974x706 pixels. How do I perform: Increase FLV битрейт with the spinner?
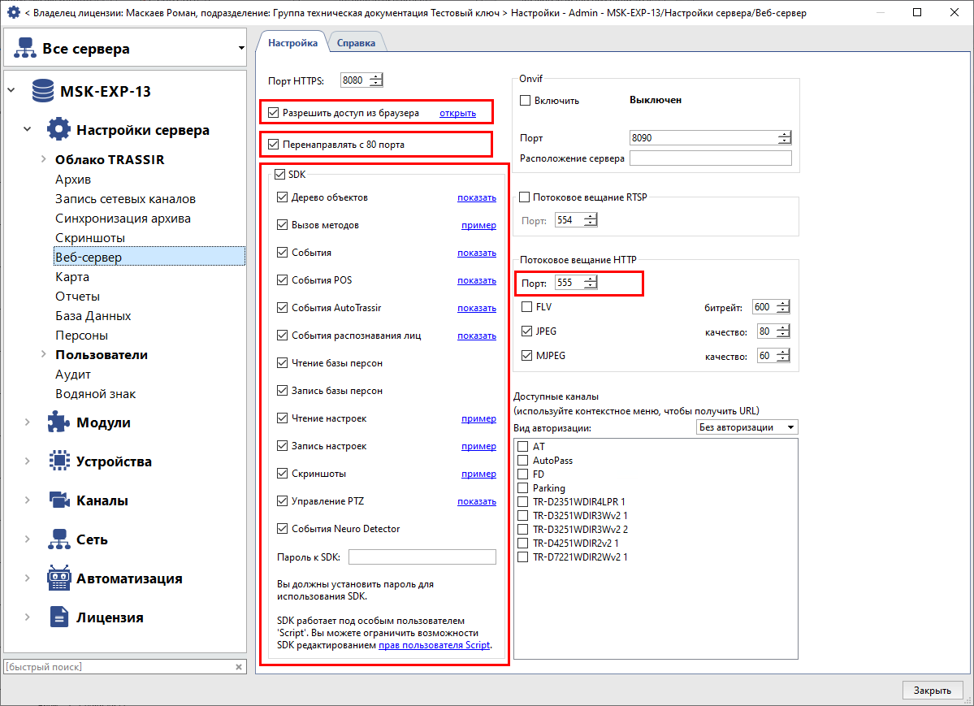(x=783, y=303)
